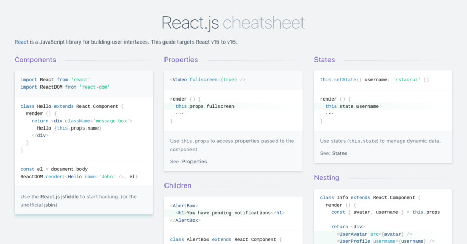Click the Components section heading

click(35, 60)
